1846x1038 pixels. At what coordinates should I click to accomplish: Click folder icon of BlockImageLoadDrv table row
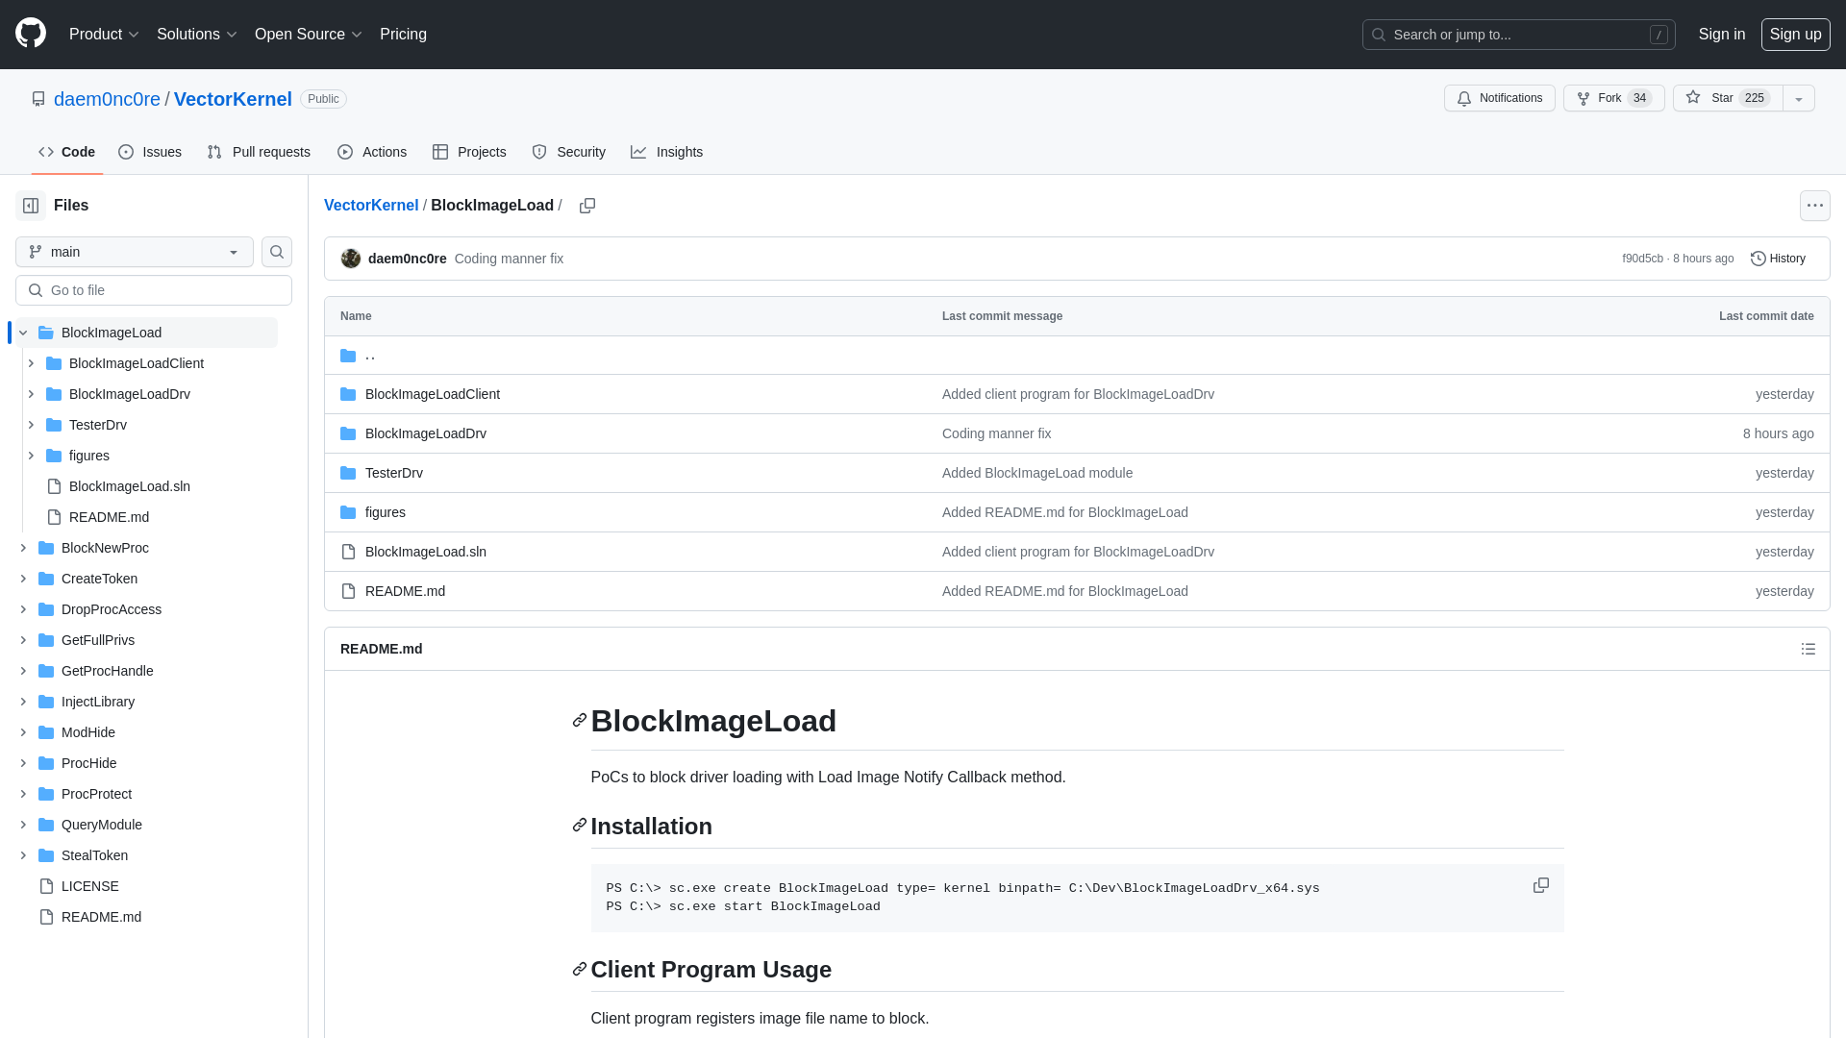348,433
